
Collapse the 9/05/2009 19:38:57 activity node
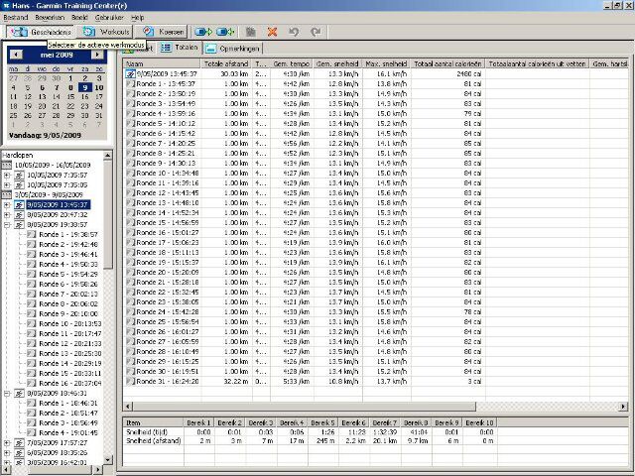(x=7, y=224)
